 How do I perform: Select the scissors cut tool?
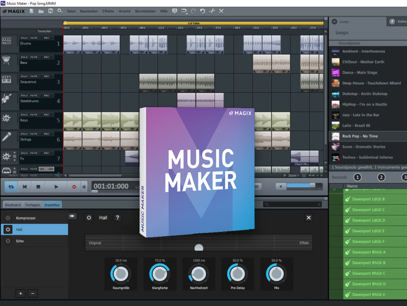click(212, 11)
